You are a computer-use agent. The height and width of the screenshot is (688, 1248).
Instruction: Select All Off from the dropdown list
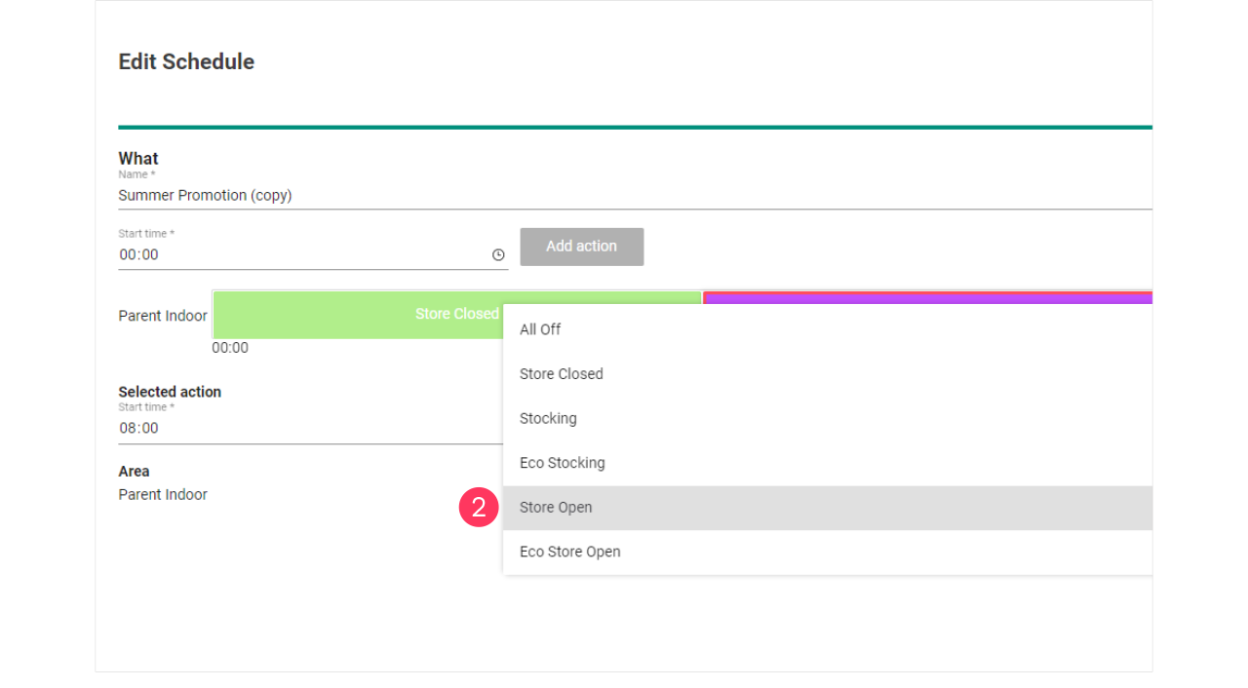540,329
